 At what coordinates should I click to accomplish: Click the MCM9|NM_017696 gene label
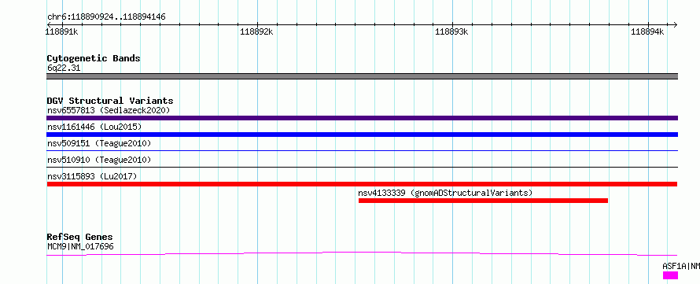(x=80, y=246)
